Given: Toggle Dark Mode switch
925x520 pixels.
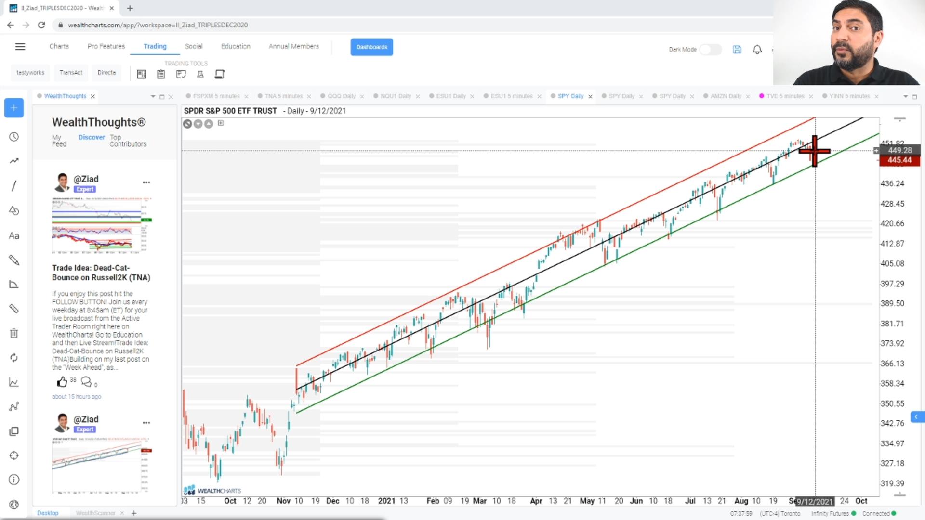Looking at the screenshot, I should [711, 50].
